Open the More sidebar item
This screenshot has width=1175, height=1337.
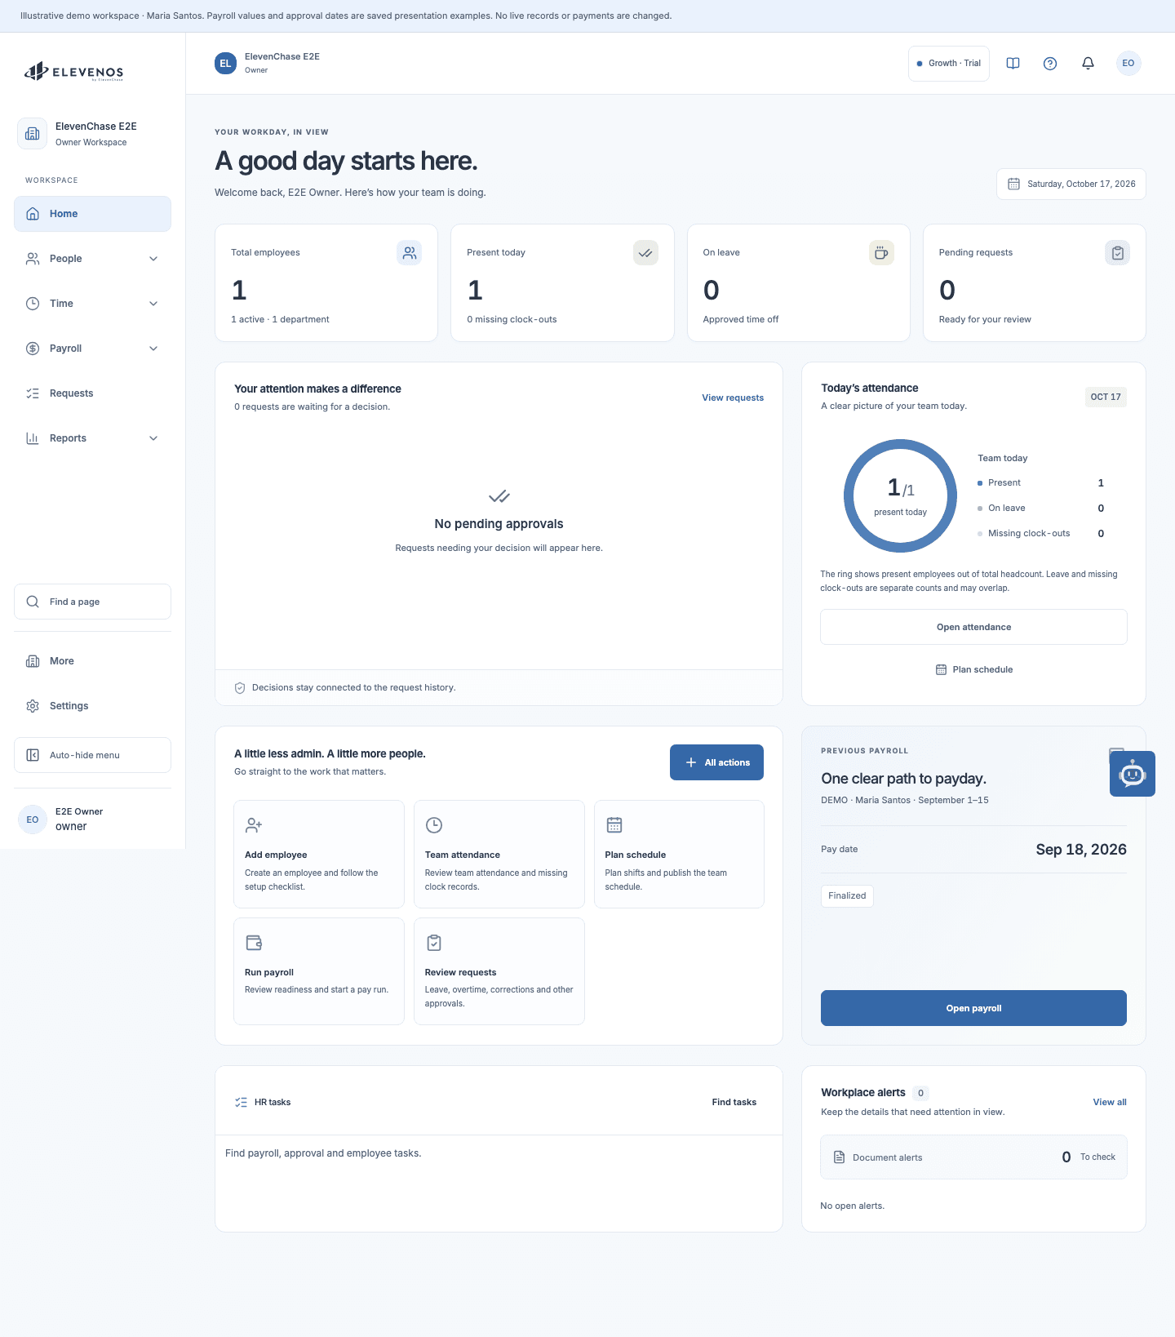pos(92,661)
